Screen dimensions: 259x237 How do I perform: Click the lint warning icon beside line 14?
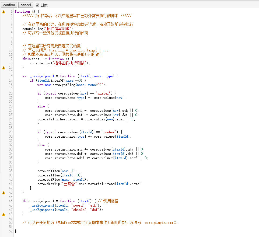3,68
